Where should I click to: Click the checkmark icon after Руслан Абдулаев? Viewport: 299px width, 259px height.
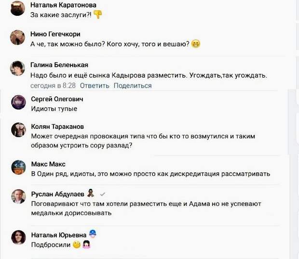103,194
